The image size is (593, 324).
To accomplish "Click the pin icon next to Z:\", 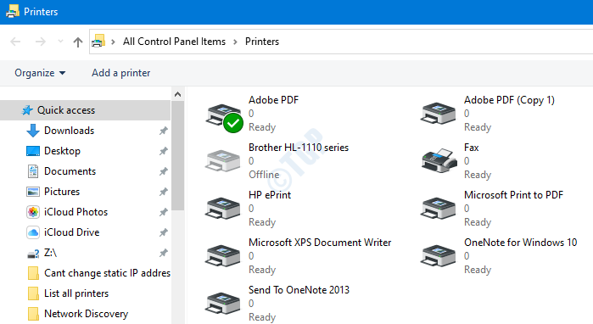I will click(164, 253).
